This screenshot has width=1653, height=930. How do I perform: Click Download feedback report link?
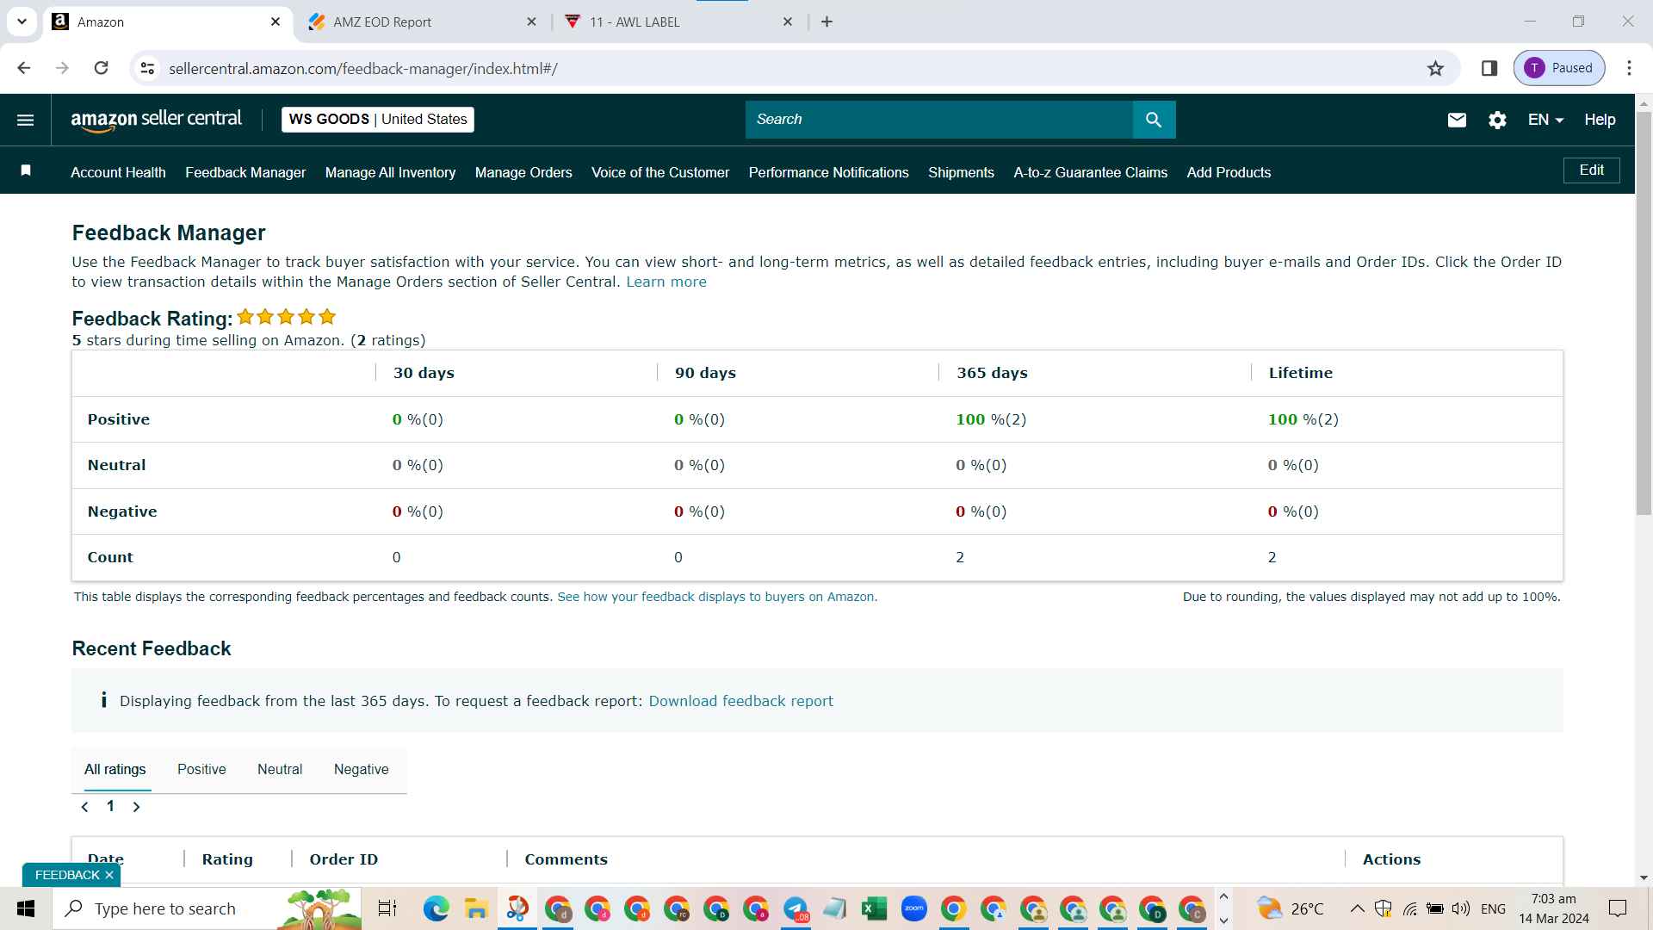(x=740, y=701)
